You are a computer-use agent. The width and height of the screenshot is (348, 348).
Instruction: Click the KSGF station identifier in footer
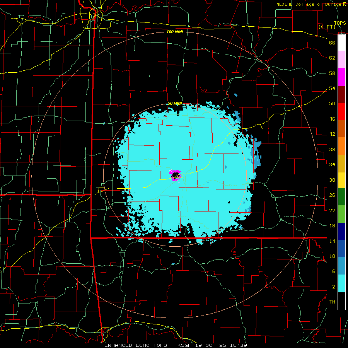[x=185, y=345]
